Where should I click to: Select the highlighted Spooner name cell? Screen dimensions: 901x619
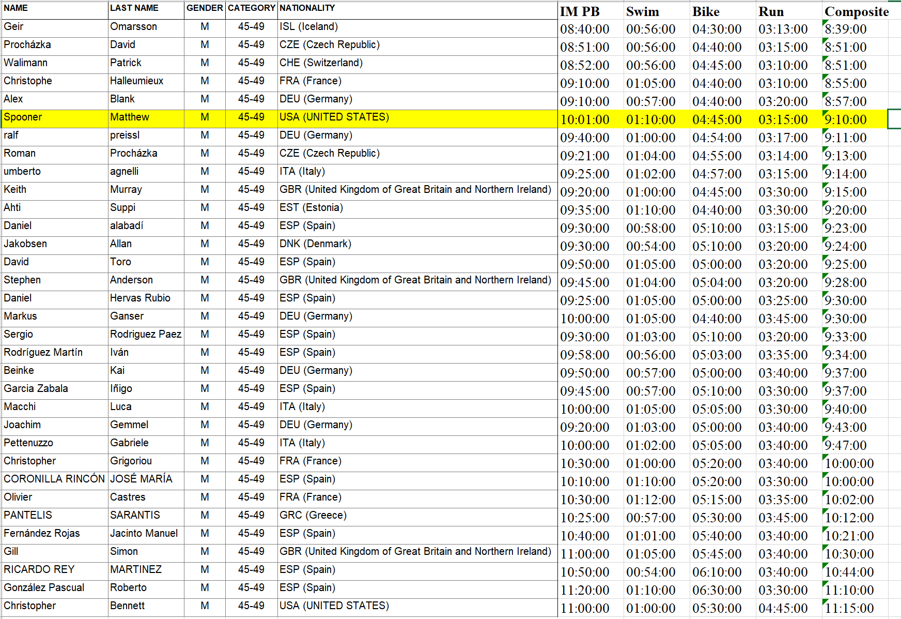tap(54, 119)
